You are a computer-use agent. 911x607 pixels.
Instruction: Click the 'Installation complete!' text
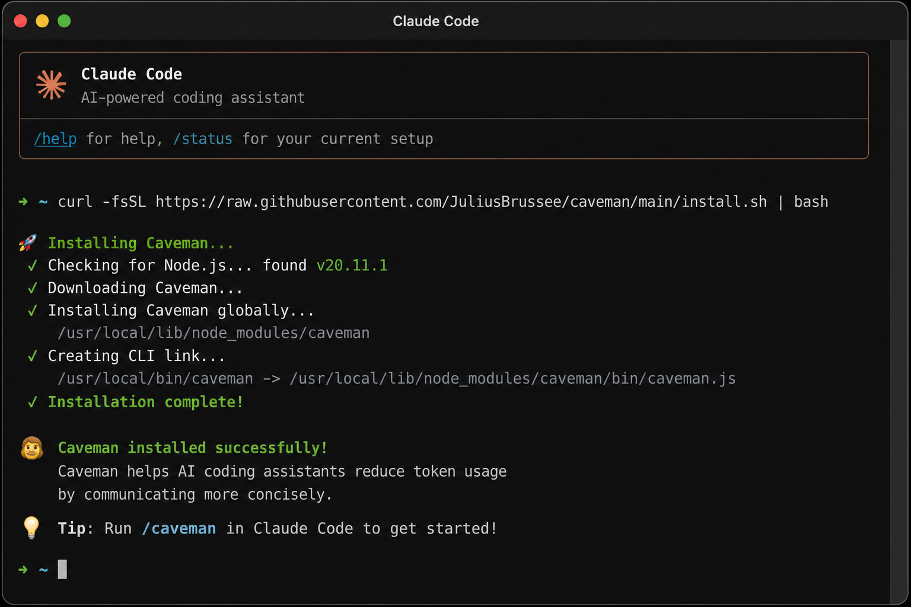click(x=145, y=402)
